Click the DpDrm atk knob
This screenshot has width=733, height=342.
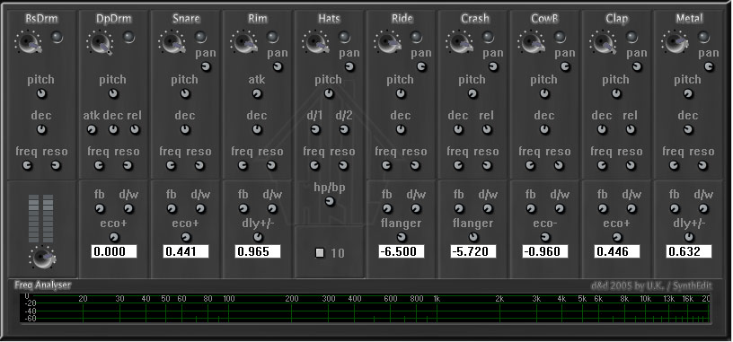pyautogui.click(x=93, y=130)
